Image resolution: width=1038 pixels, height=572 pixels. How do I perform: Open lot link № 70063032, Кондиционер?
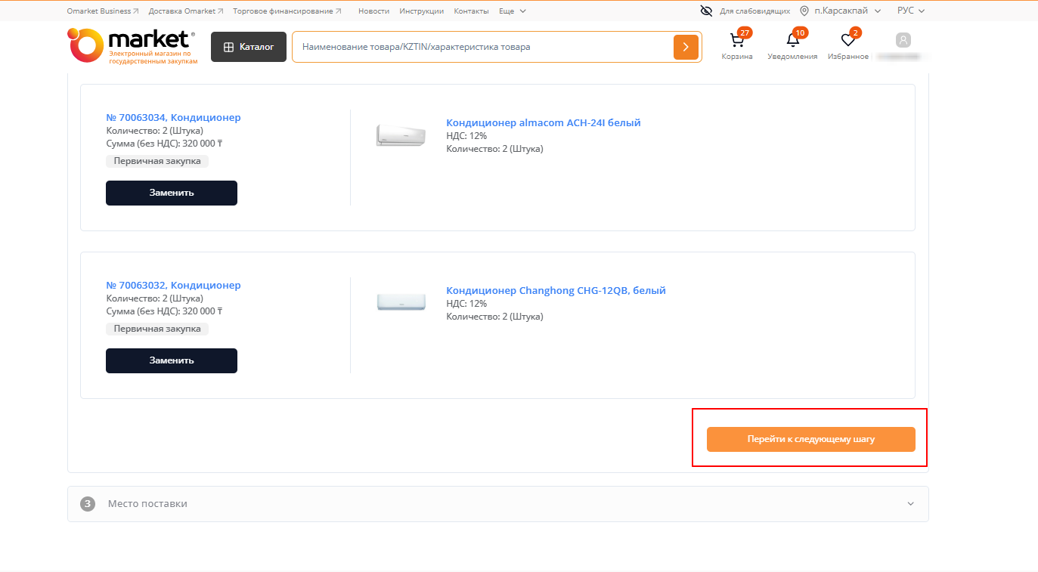(173, 285)
